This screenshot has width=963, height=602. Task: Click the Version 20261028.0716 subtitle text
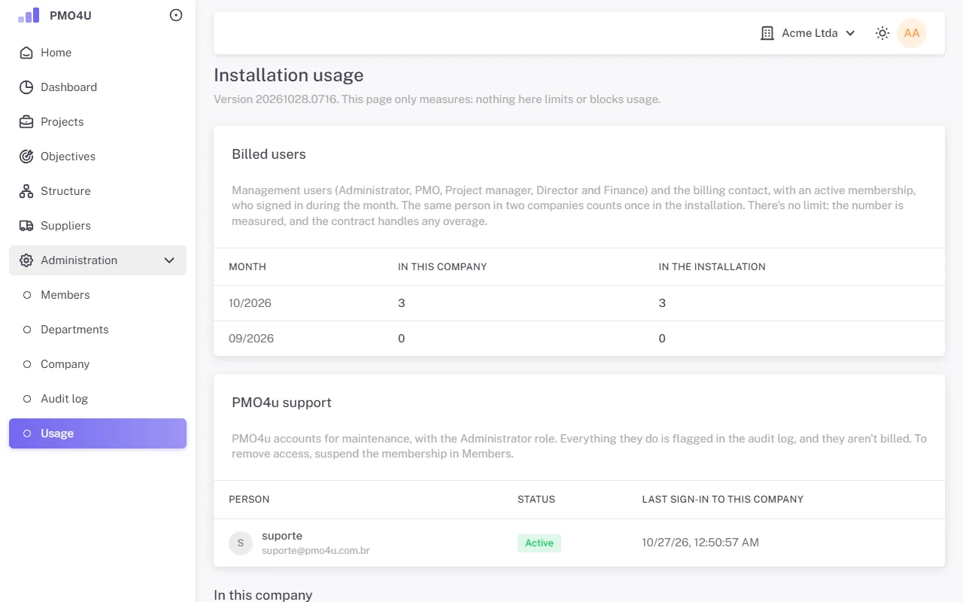(x=437, y=99)
